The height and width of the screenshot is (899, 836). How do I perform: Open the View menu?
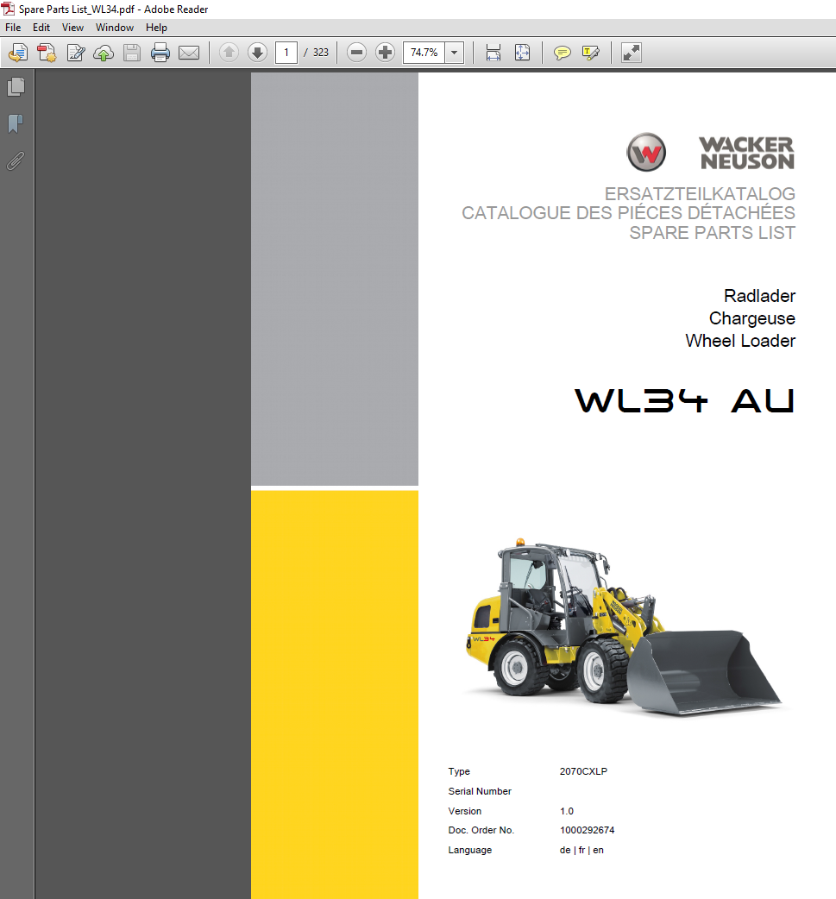pyautogui.click(x=72, y=28)
